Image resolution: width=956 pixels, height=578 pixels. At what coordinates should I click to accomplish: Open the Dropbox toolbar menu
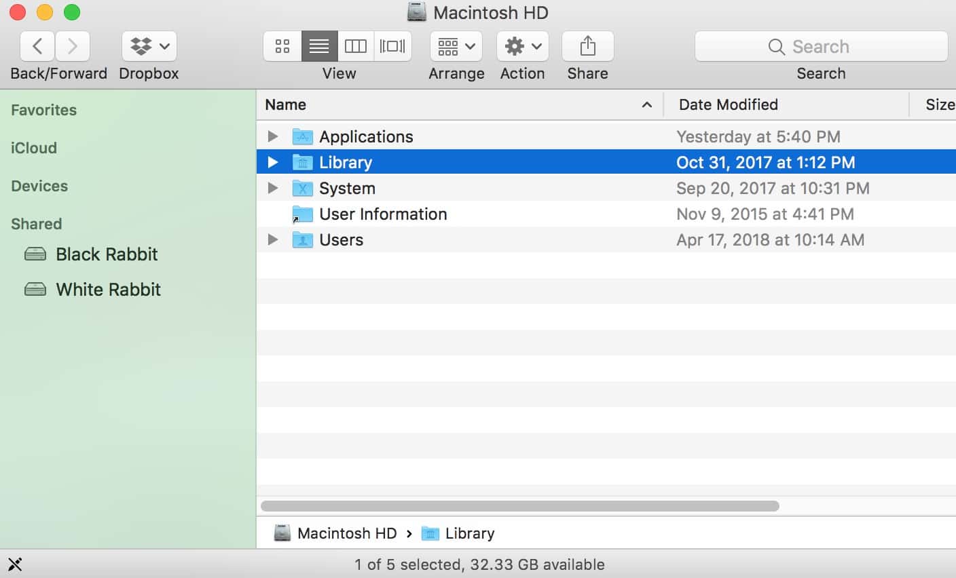tap(149, 46)
